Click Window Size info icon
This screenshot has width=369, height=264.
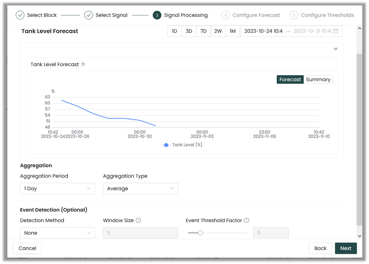tap(138, 220)
